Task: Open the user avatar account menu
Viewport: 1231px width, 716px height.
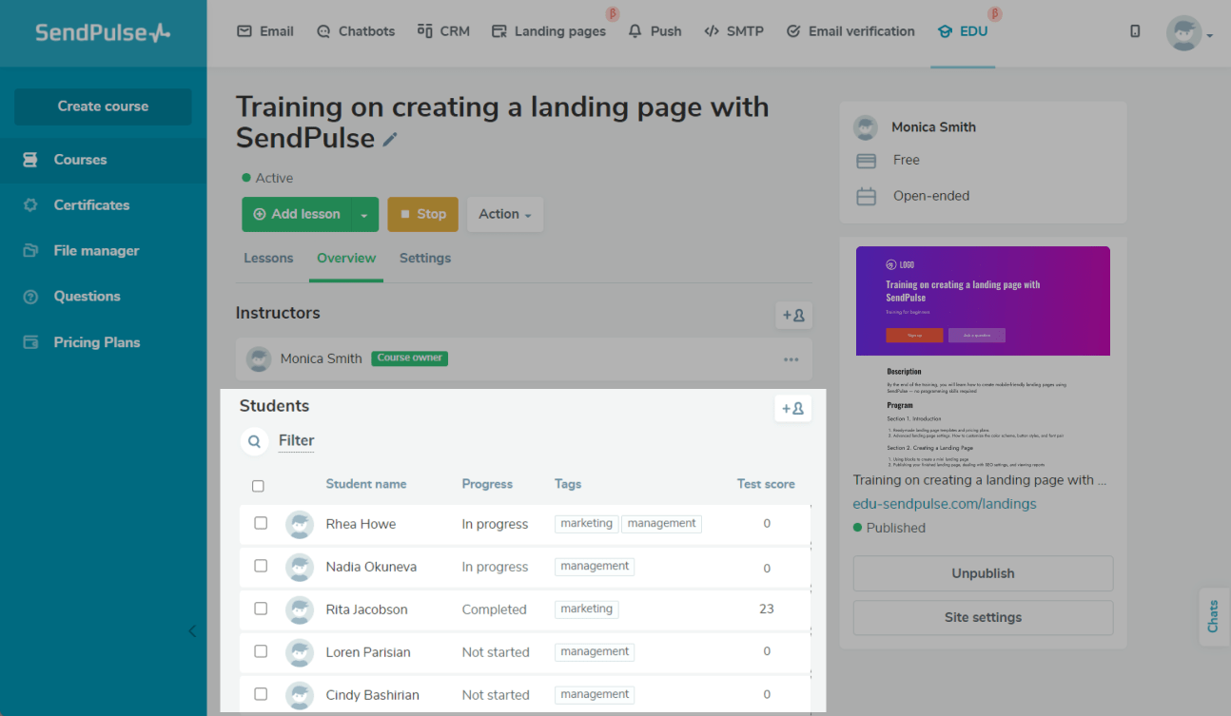Action: 1187,33
